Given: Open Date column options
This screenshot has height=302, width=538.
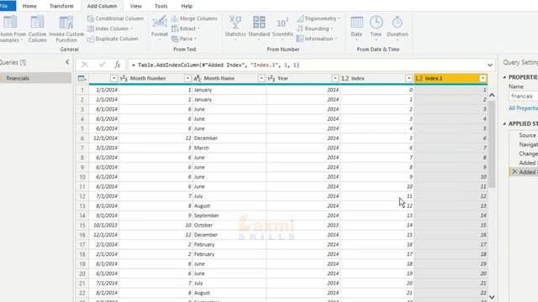Looking at the screenshot, I should [356, 29].
